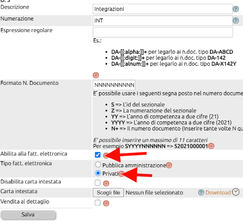Click the help icon beside Numerazione field

point(236,21)
